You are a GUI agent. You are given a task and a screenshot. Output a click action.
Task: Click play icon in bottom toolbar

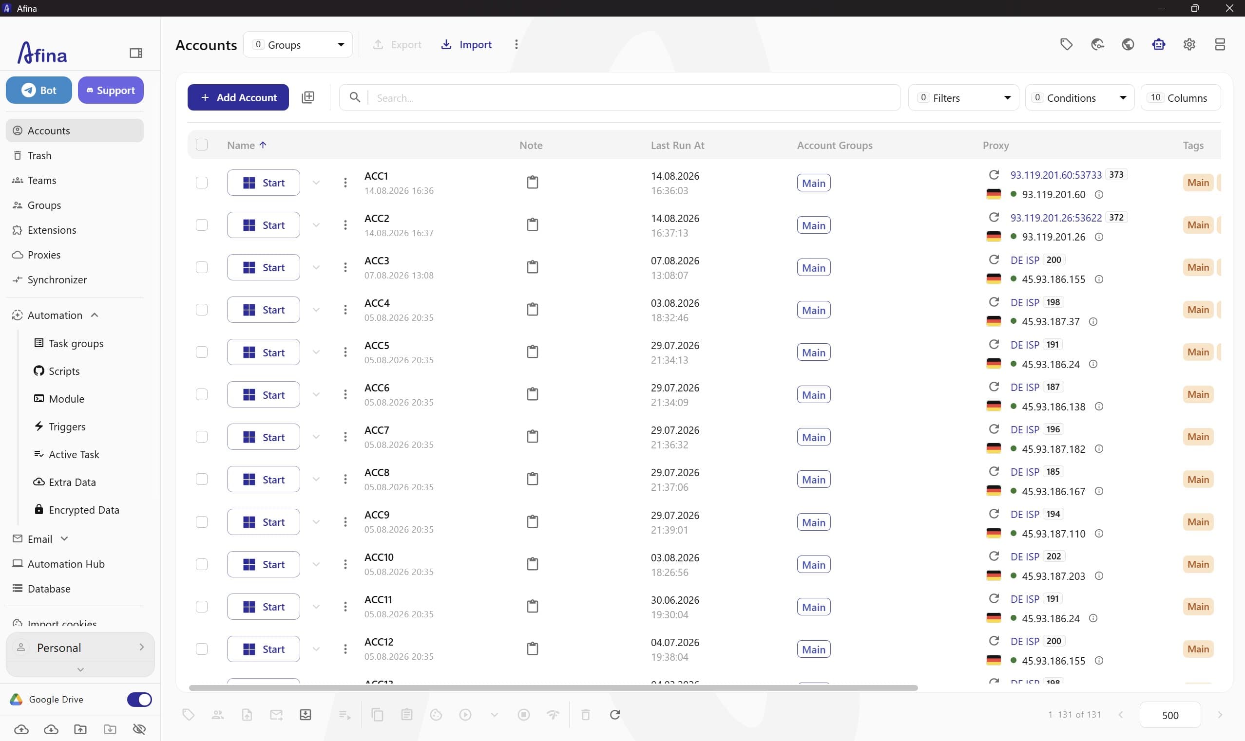point(465,715)
